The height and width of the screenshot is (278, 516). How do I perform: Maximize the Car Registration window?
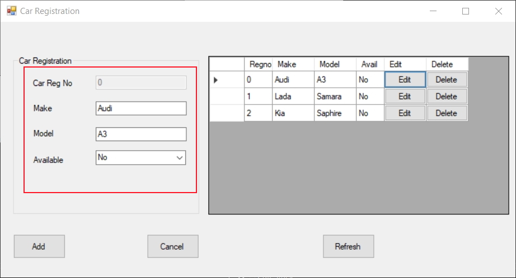[465, 11]
